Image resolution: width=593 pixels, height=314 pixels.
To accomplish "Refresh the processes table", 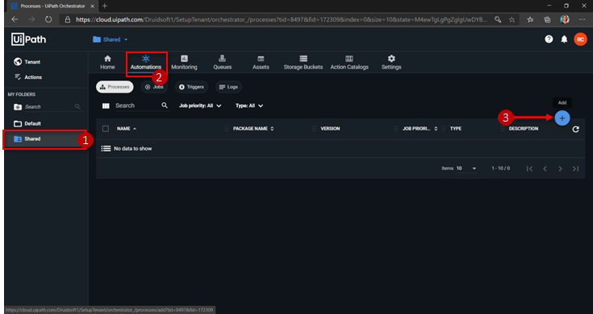I will coord(575,129).
